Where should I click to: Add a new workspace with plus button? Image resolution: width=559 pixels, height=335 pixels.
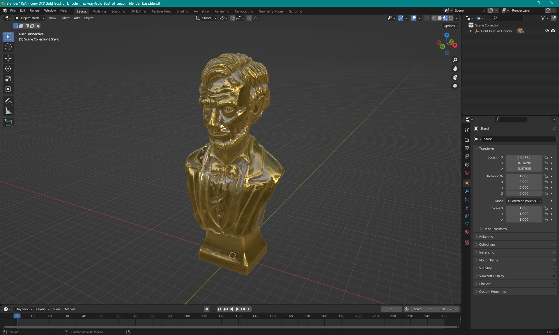(308, 11)
